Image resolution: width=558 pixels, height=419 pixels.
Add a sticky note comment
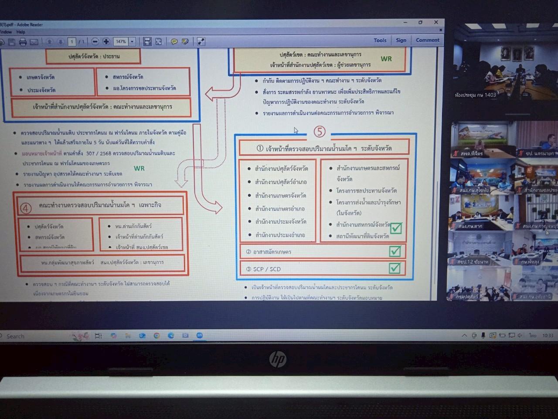tap(174, 41)
